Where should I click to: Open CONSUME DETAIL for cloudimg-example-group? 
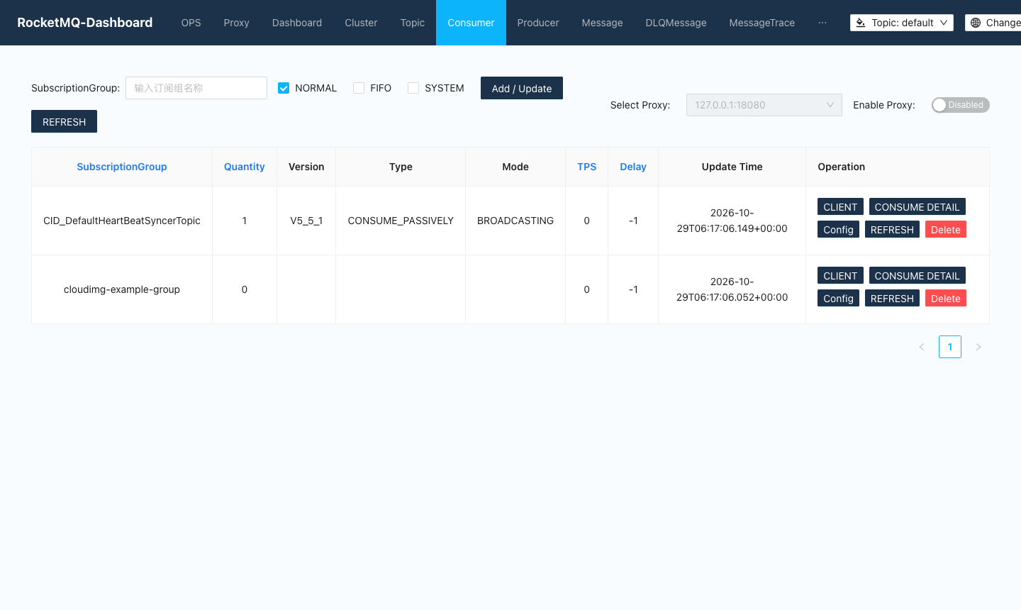(917, 275)
